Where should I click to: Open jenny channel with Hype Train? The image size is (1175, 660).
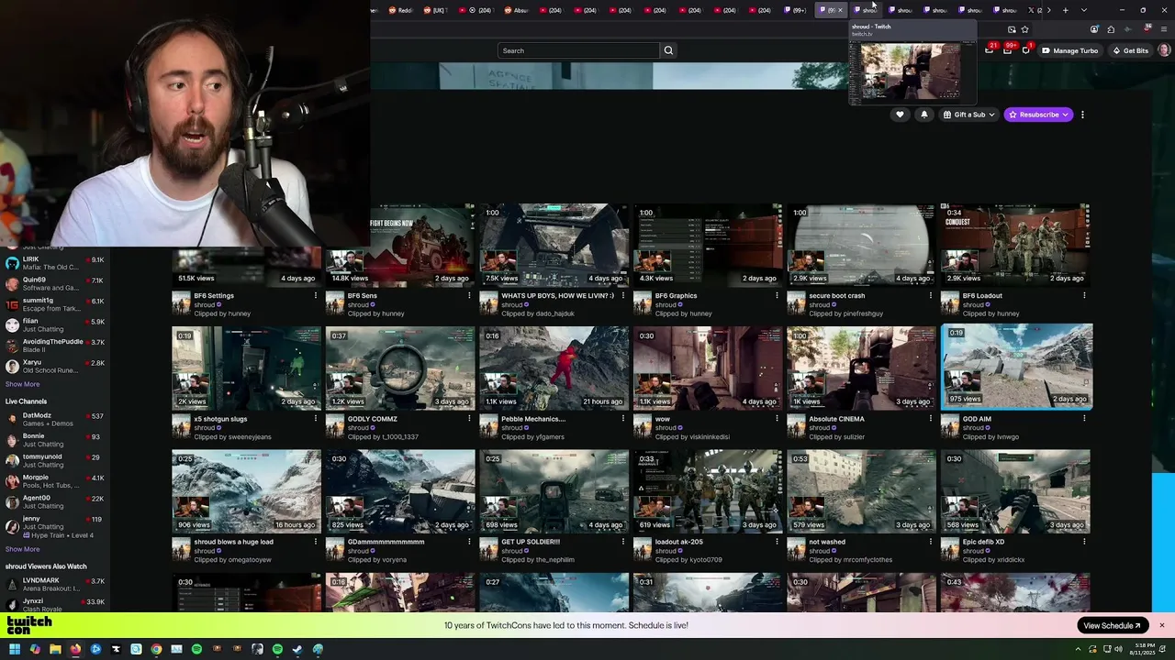[54, 526]
